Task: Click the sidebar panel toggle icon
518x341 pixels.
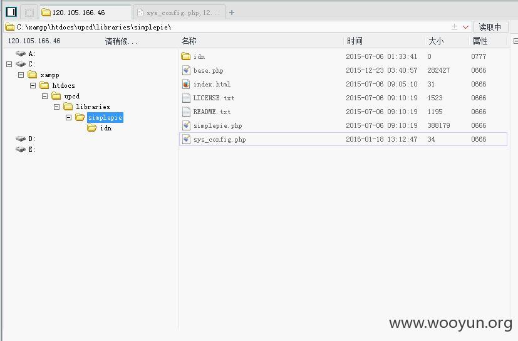Action: (11, 13)
